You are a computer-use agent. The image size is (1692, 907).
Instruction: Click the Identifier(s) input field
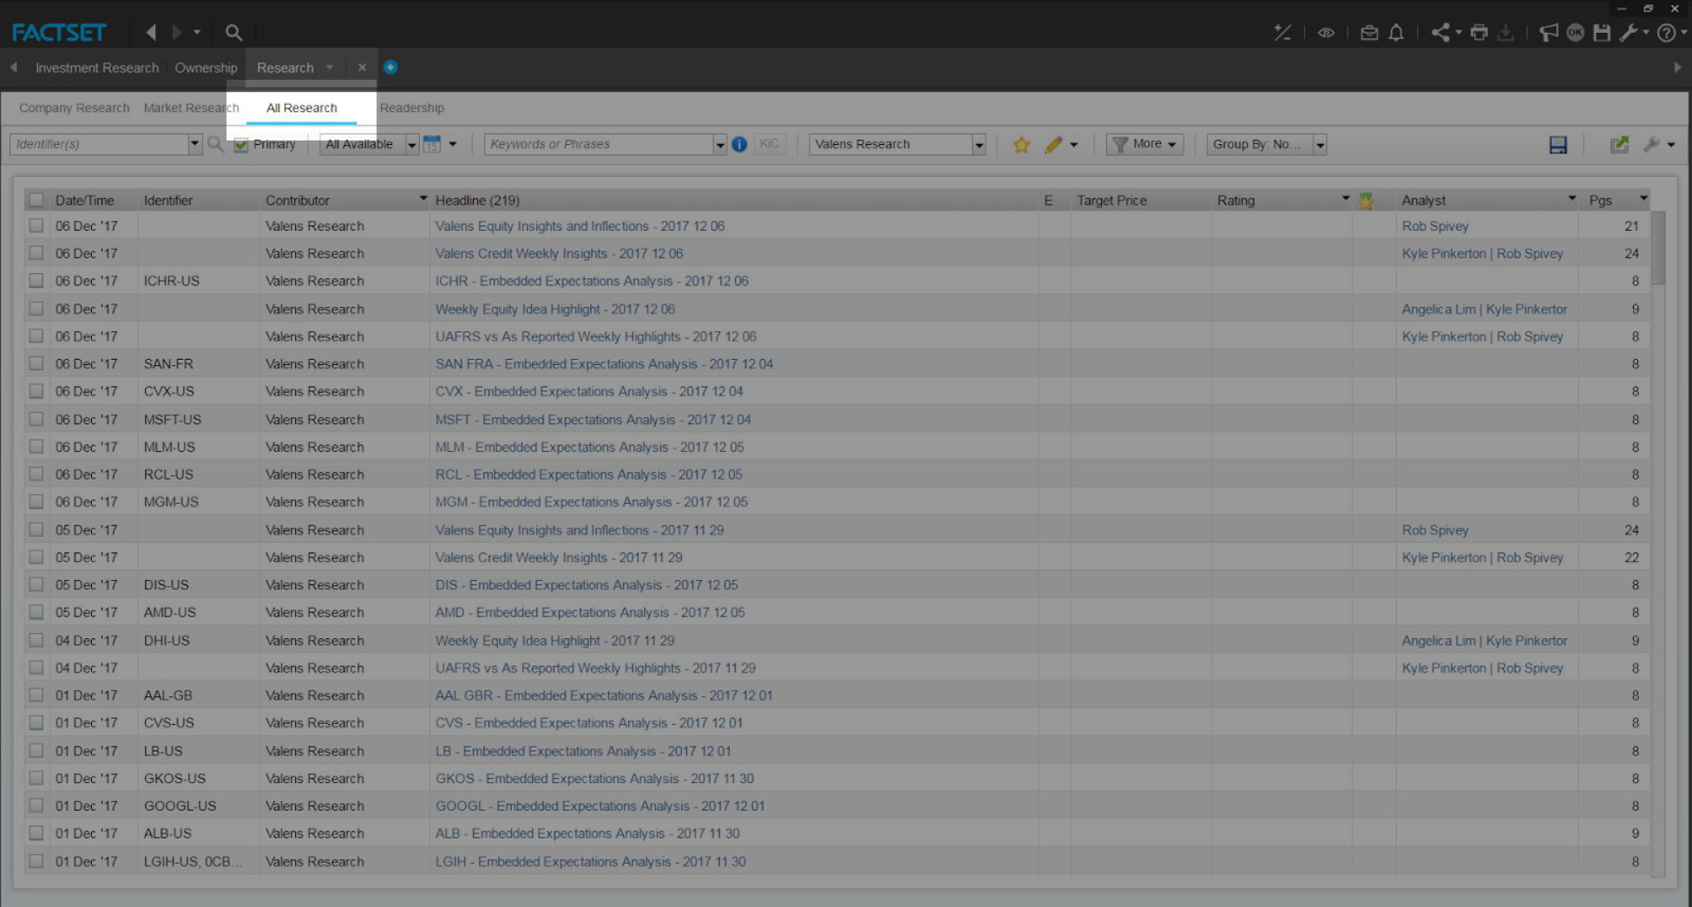(100, 144)
